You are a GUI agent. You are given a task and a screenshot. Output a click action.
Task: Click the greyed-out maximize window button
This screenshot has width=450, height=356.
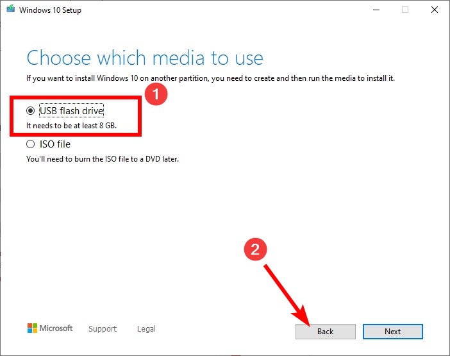pos(405,10)
